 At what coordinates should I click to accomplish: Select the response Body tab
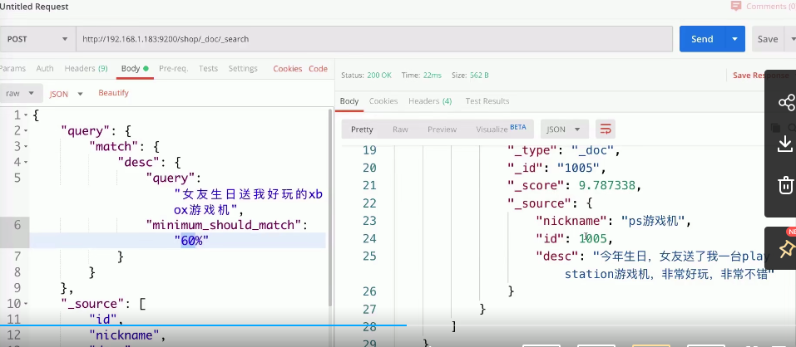click(x=349, y=100)
